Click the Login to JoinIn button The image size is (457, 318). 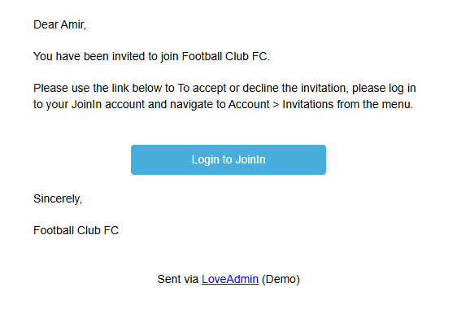pos(228,159)
